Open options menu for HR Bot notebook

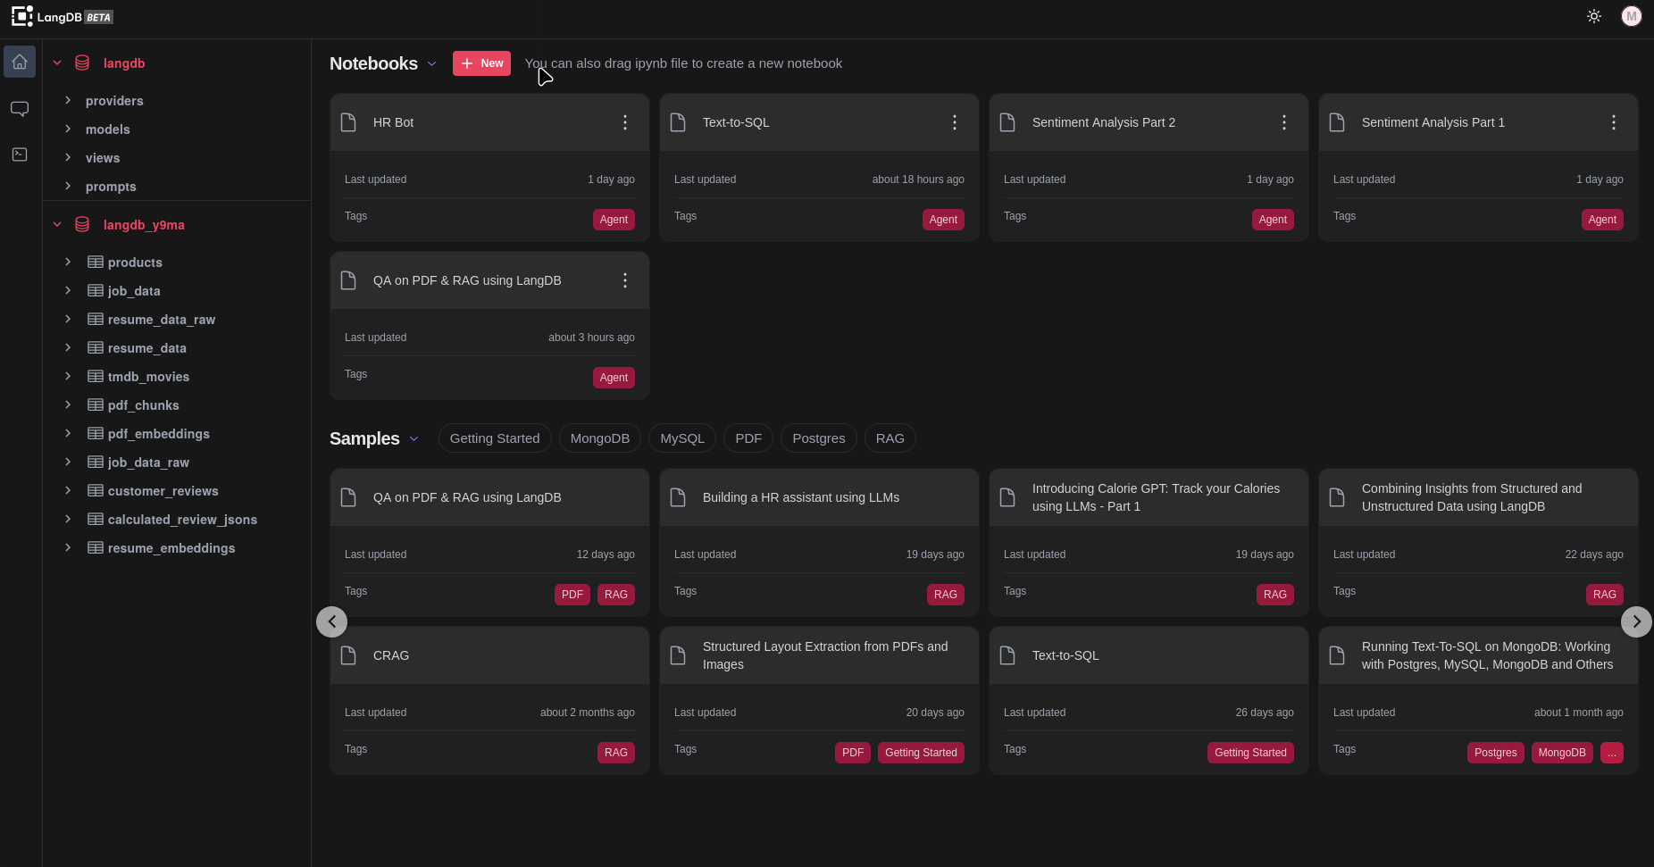pos(625,122)
